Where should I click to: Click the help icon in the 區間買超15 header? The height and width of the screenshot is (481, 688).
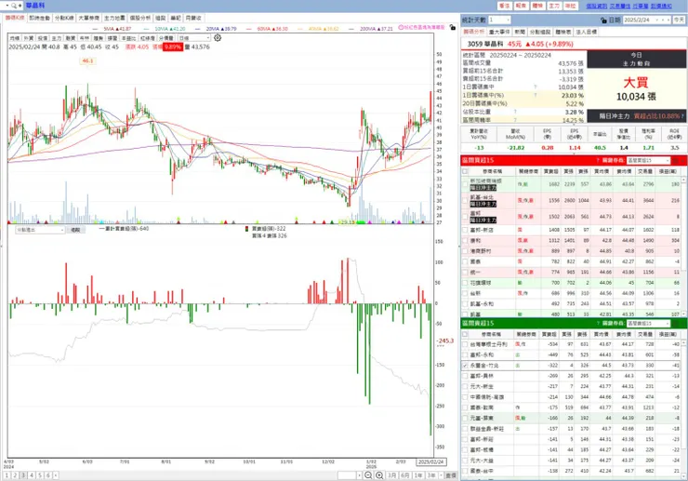(598, 160)
